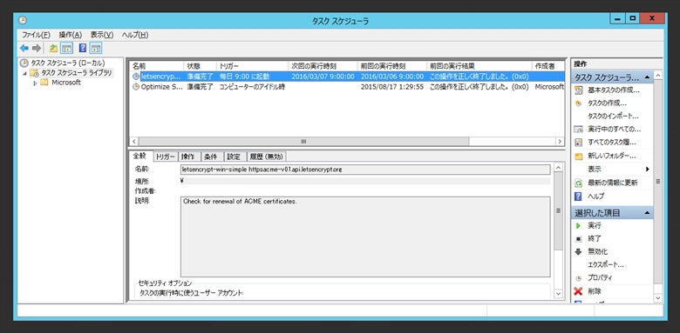
Task: Switch to the トリガー tab
Action: pyautogui.click(x=166, y=157)
